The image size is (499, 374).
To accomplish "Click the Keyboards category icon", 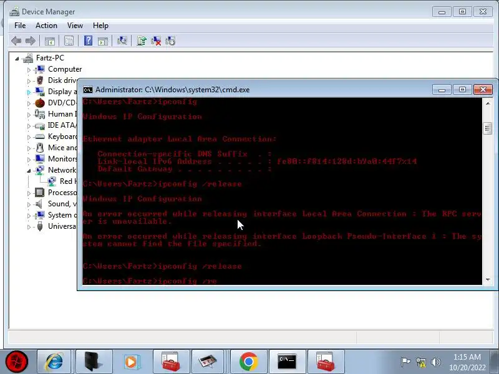I will [x=40, y=137].
